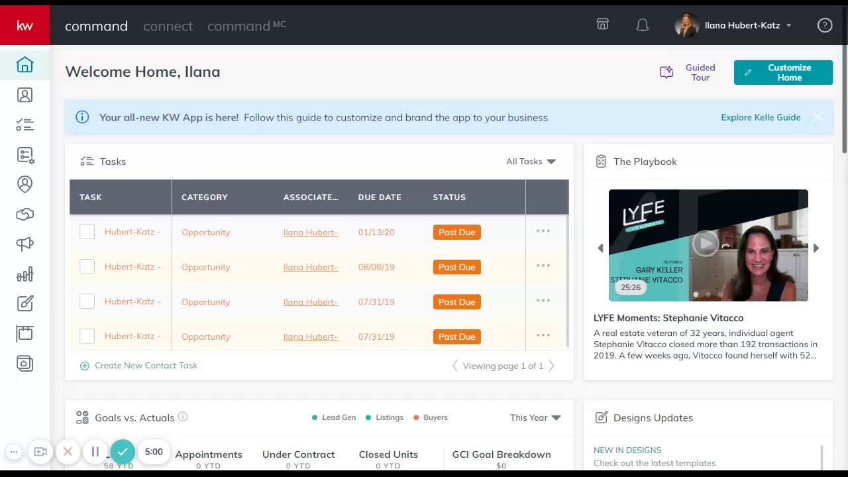Viewport: 848px width, 477px height.
Task: Open Ilana Hubert- link on 01/13/20 row
Action: 311,232
